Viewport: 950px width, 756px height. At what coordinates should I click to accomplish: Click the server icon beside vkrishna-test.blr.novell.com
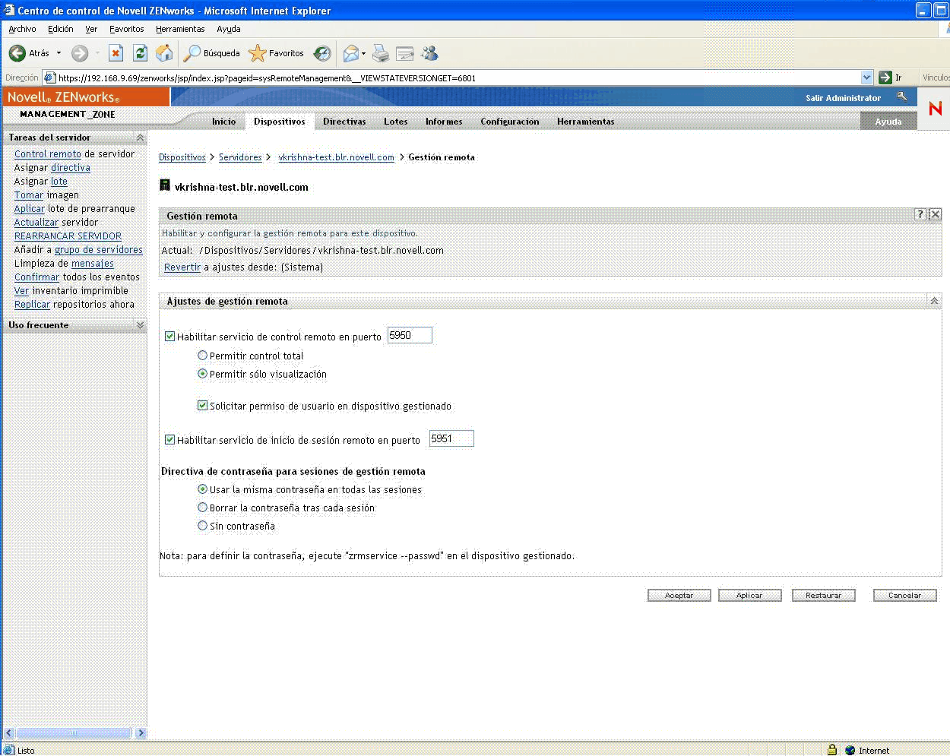tap(165, 185)
